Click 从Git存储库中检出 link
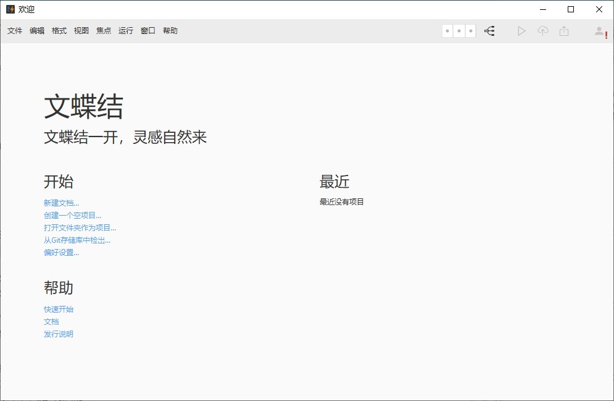The width and height of the screenshot is (614, 401). tap(78, 240)
